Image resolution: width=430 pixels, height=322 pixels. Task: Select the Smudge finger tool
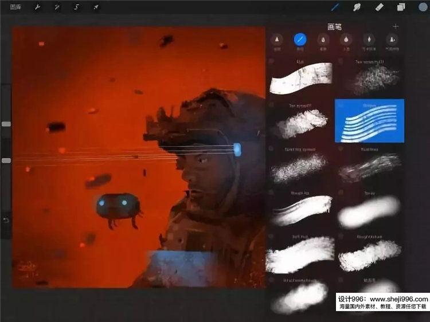[357, 7]
